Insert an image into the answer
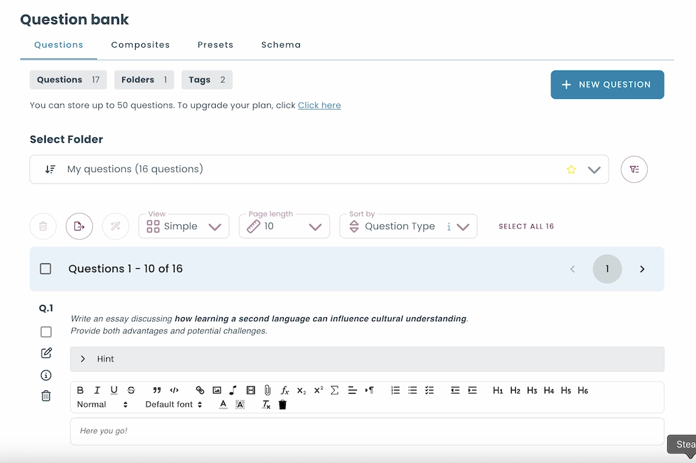 click(x=217, y=390)
